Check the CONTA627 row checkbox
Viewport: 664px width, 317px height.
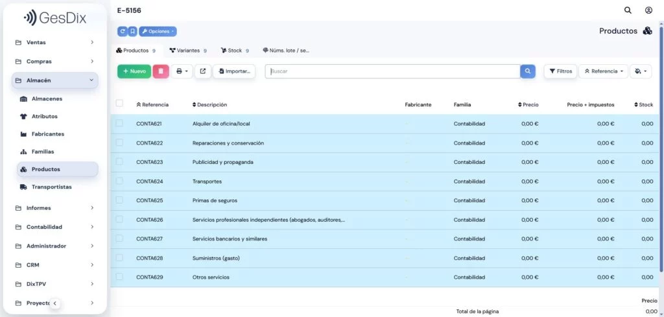click(119, 239)
